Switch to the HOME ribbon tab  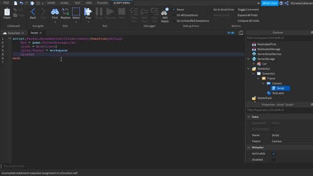pos(51,3)
